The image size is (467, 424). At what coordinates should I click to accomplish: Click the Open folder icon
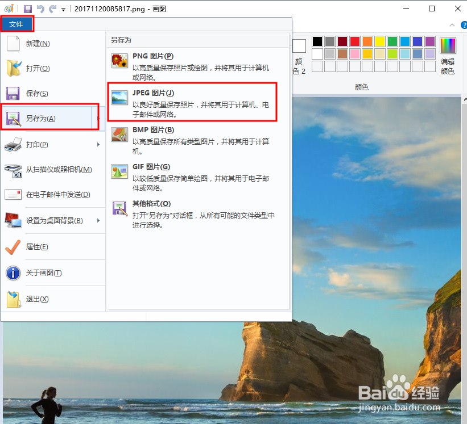pos(14,68)
